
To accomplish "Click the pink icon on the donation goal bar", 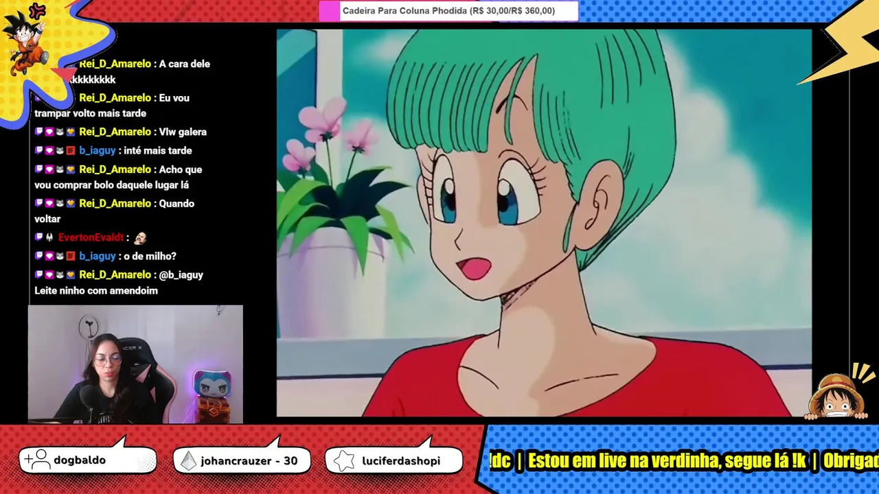I will (330, 11).
